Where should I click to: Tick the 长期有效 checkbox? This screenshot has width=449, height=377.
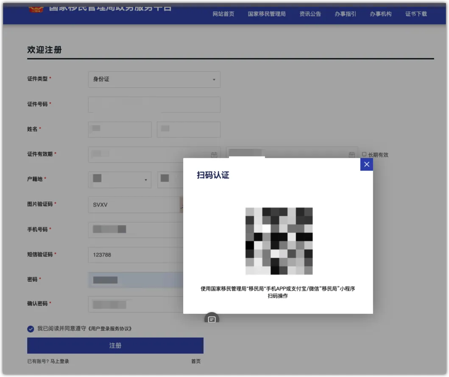(x=364, y=155)
